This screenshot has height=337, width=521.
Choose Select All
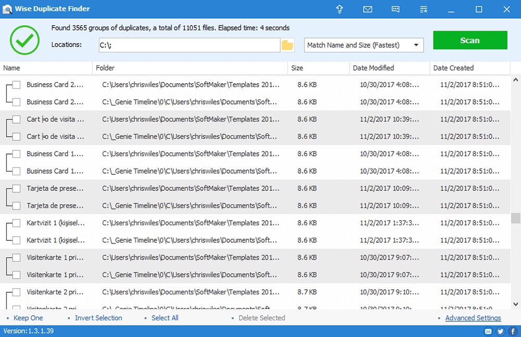165,318
